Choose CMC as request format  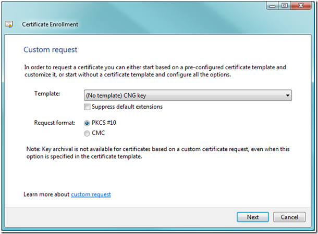[87, 133]
